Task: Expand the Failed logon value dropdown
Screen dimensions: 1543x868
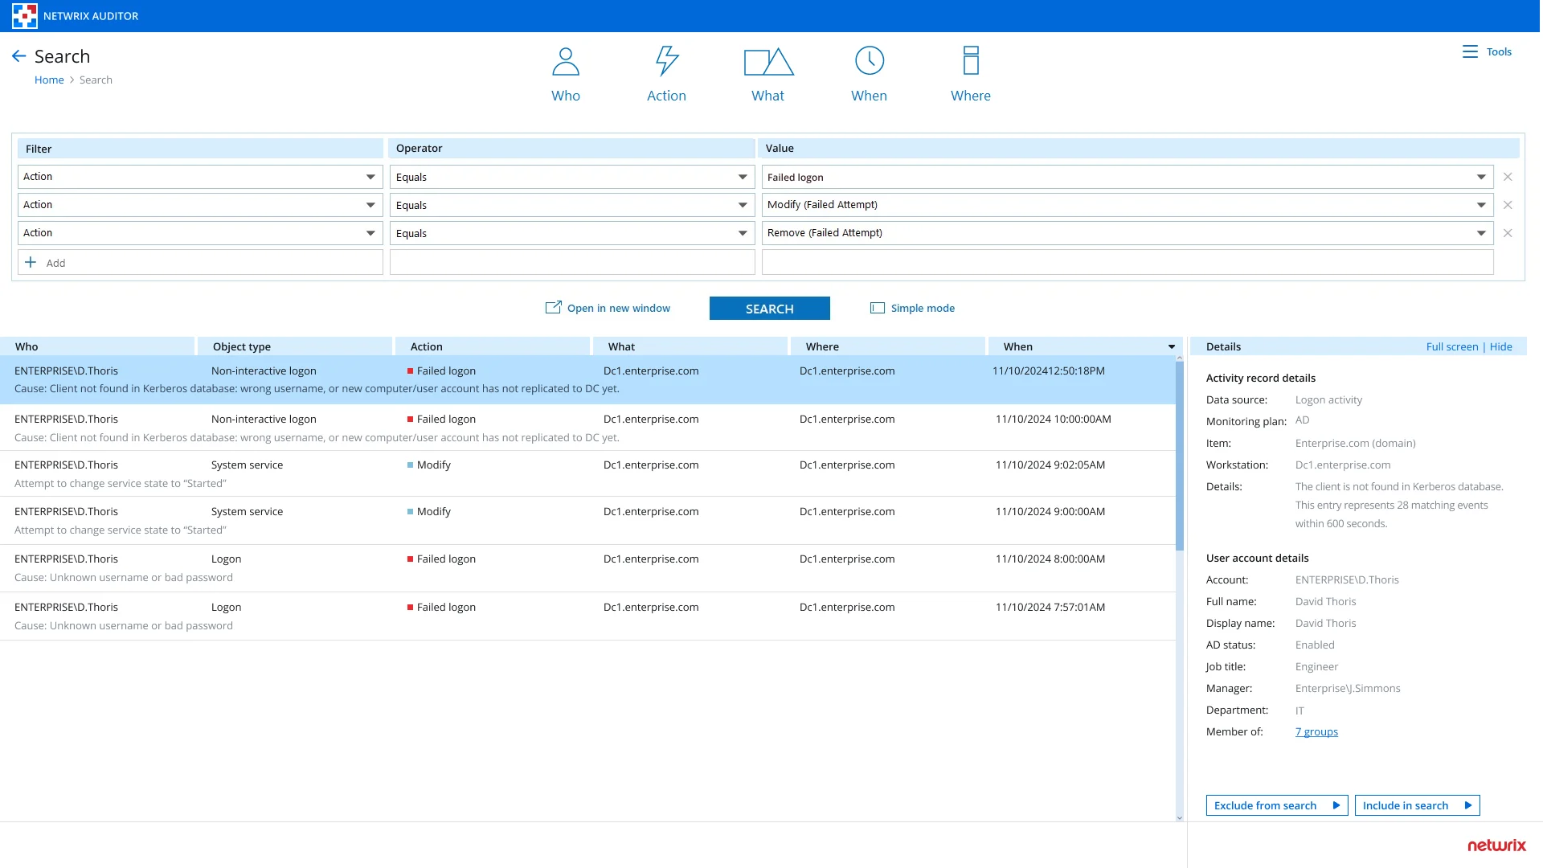Action: (x=1481, y=177)
